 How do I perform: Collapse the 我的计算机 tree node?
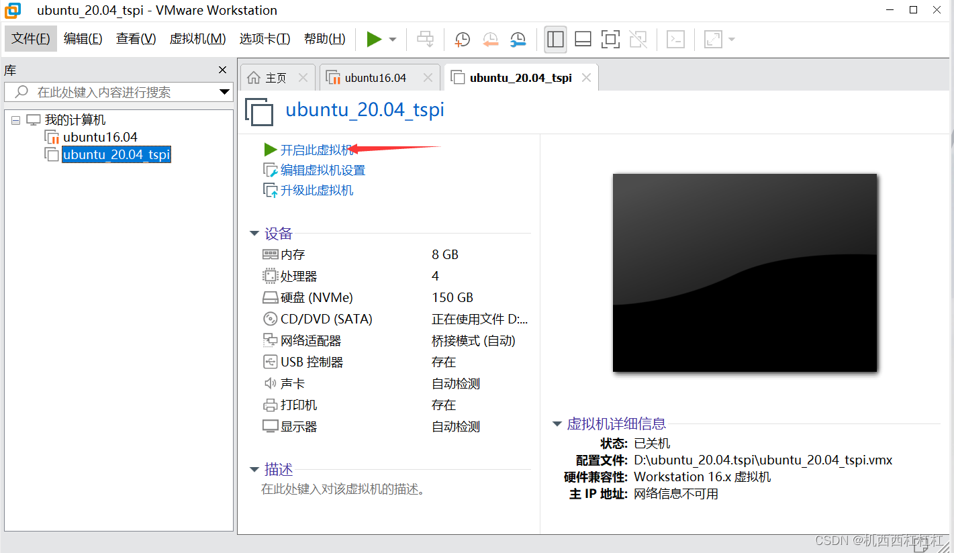click(x=15, y=119)
